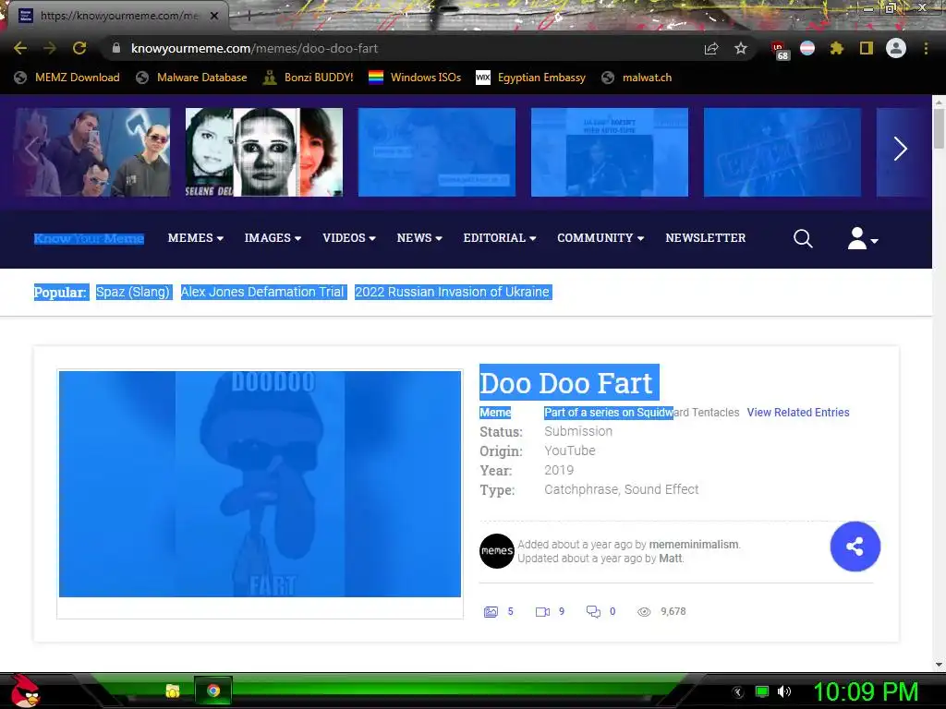The height and width of the screenshot is (709, 946).
Task: Click the page vertical scrollbar thumb
Action: tap(939, 128)
